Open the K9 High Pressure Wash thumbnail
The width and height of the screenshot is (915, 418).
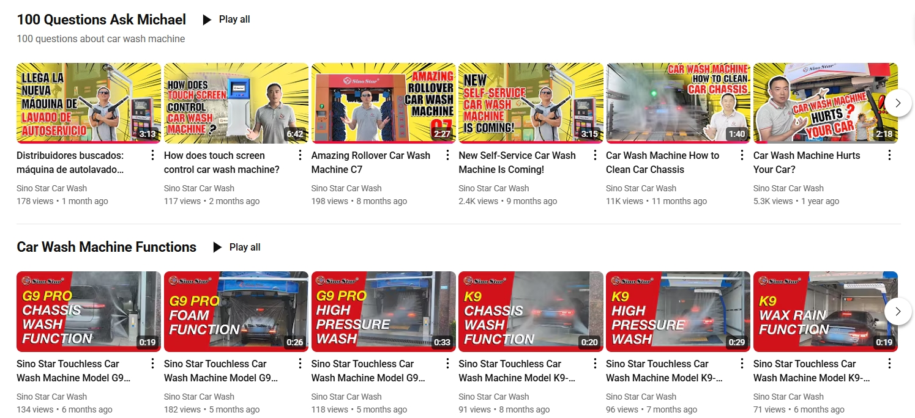pyautogui.click(x=678, y=312)
